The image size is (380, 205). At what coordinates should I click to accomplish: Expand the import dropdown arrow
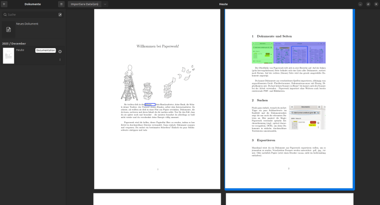[x=105, y=4]
